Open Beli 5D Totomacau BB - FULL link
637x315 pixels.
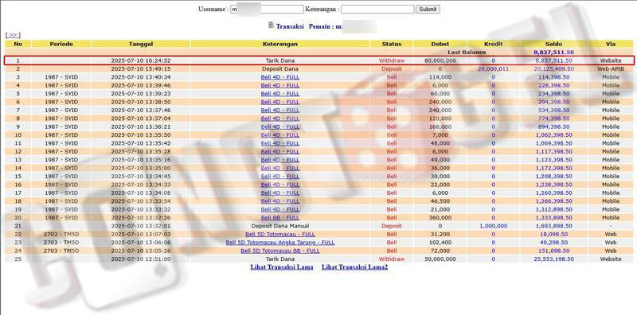[280, 251]
